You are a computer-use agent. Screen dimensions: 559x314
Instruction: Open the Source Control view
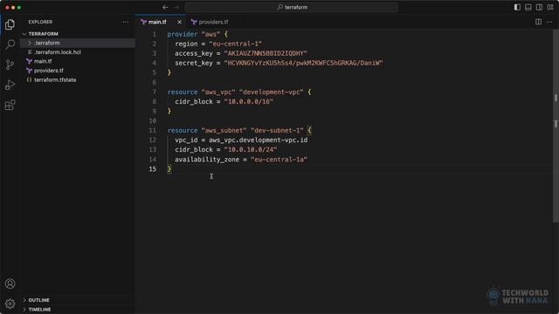(x=10, y=65)
